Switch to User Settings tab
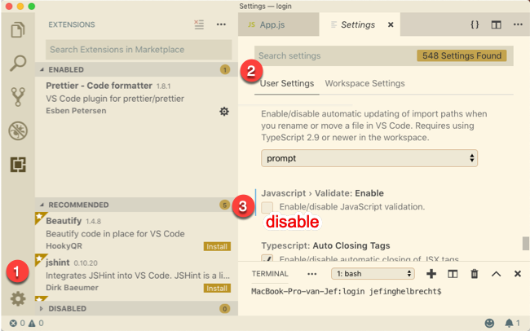 (287, 83)
